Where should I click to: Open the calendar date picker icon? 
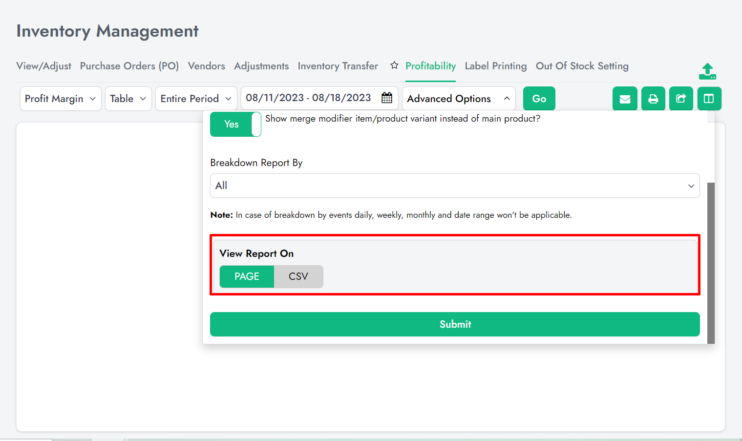pyautogui.click(x=387, y=98)
